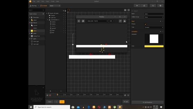Click the timeline record button
Viewport: 193px width, 109px height.
tap(50, 95)
